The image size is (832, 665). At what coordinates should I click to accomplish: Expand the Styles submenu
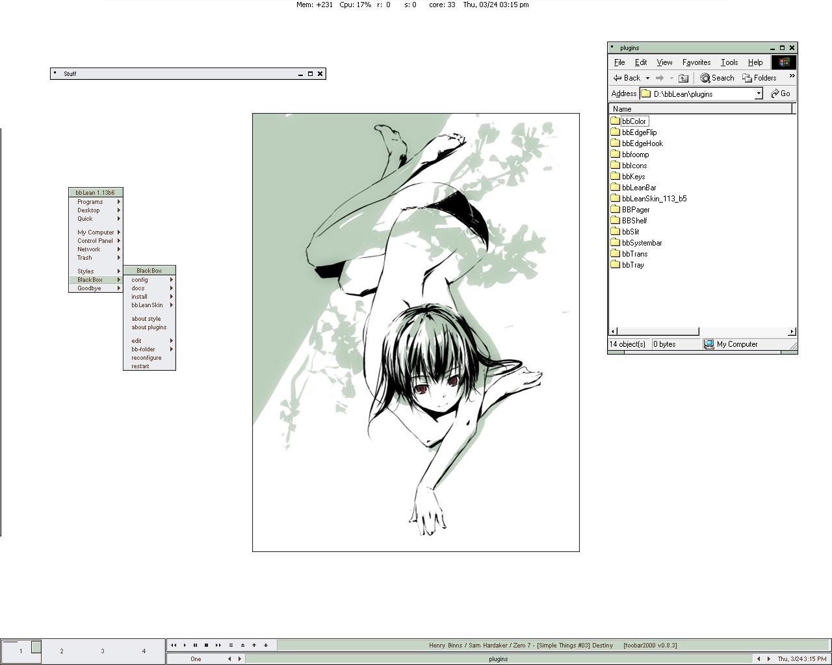(96, 271)
